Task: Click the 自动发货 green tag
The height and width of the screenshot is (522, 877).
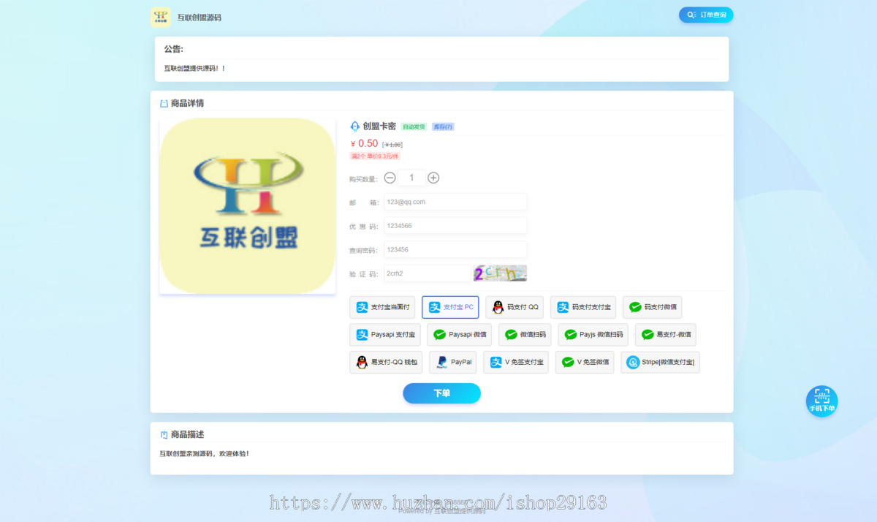Action: (414, 126)
